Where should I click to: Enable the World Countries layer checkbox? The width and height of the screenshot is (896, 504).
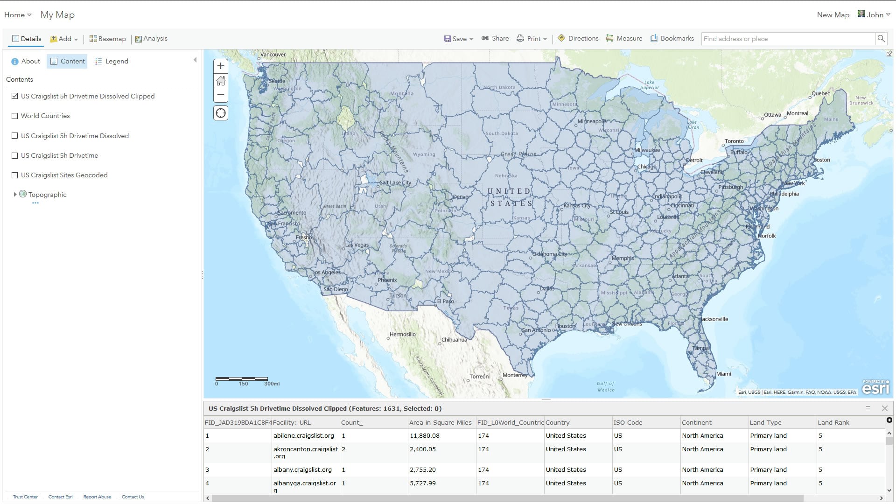pos(15,116)
